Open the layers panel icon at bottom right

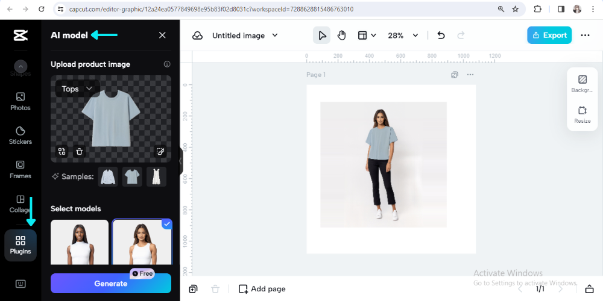(589, 289)
